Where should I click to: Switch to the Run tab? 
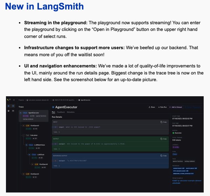pos(53,112)
